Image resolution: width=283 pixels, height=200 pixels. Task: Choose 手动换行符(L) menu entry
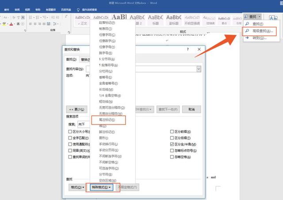(x=108, y=144)
